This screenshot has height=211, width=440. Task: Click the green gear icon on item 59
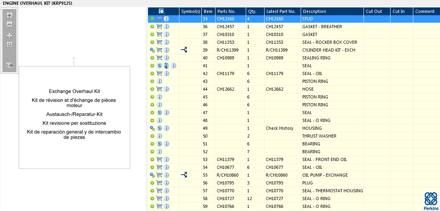(152, 206)
